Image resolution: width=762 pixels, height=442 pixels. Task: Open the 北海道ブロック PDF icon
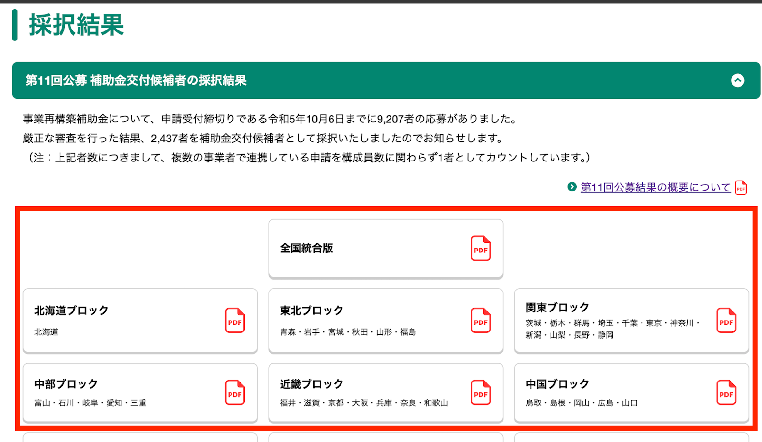coord(235,320)
